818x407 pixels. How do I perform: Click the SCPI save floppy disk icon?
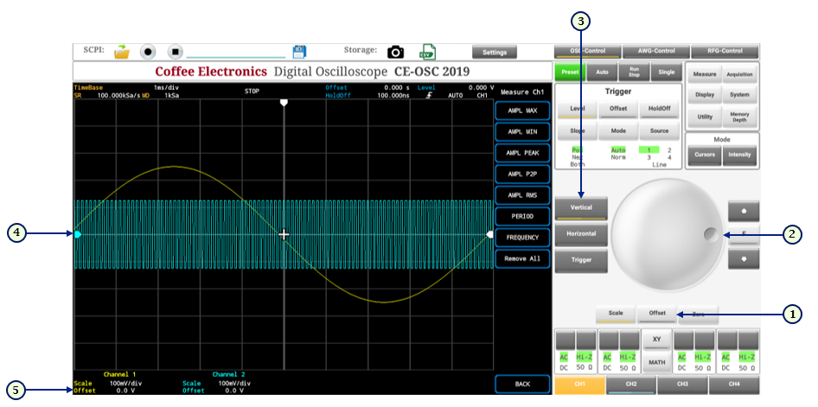coord(299,52)
